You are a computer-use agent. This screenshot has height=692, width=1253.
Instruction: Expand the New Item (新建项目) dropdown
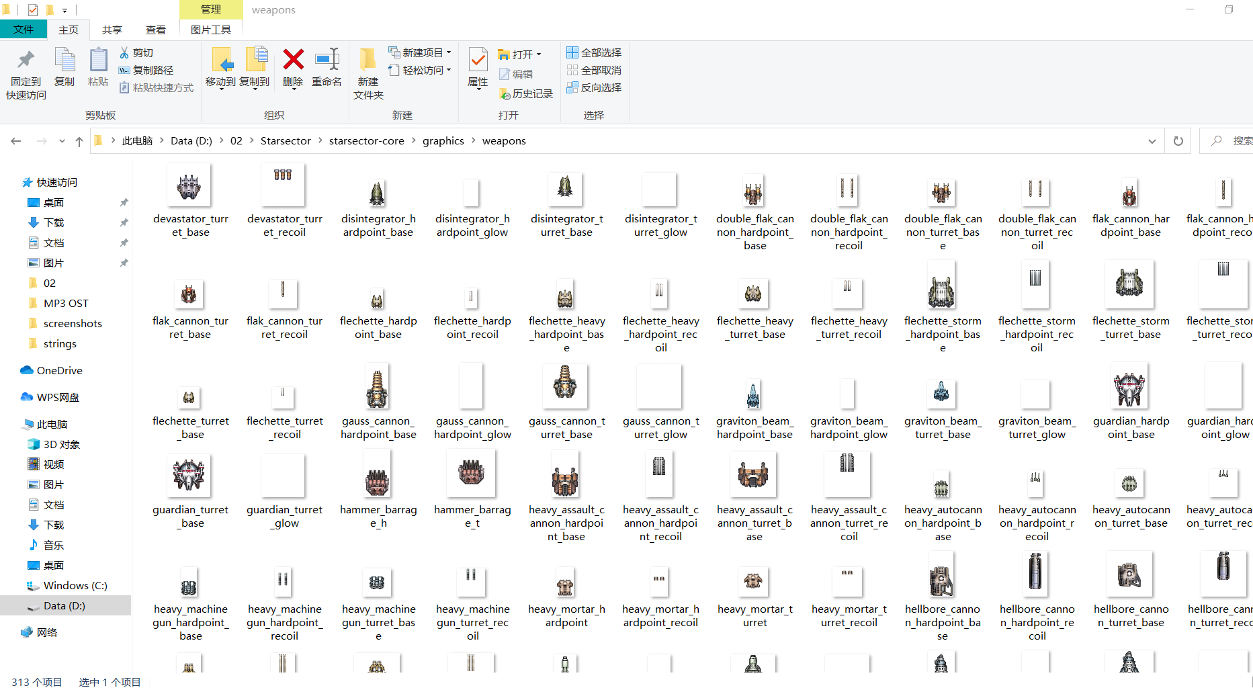tap(448, 52)
